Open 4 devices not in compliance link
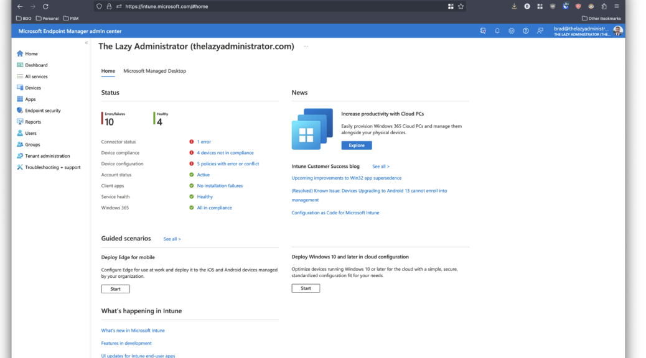Screen dimensions: 646x358 click(x=225, y=153)
